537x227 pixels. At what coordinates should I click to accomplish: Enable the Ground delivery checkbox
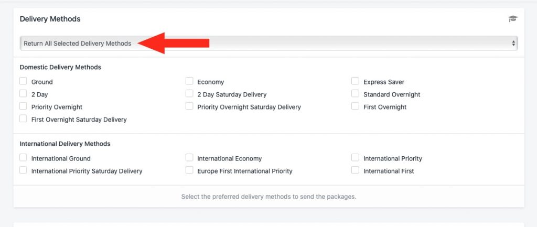tap(23, 81)
